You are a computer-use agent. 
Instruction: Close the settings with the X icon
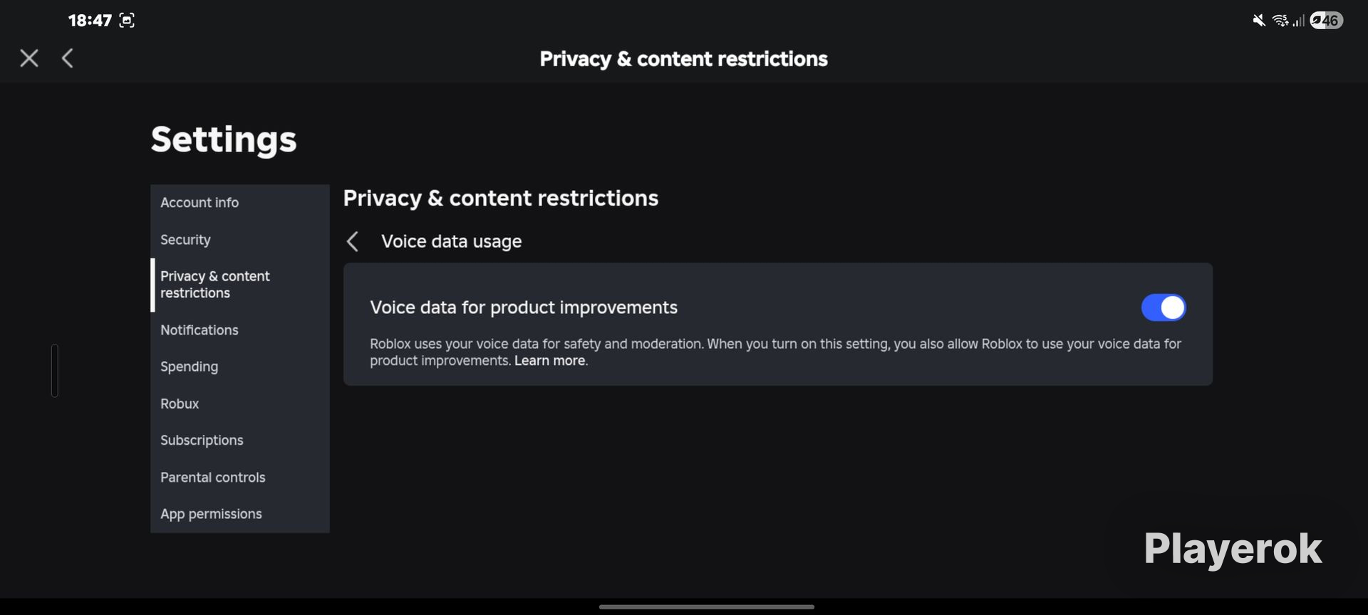(x=29, y=58)
